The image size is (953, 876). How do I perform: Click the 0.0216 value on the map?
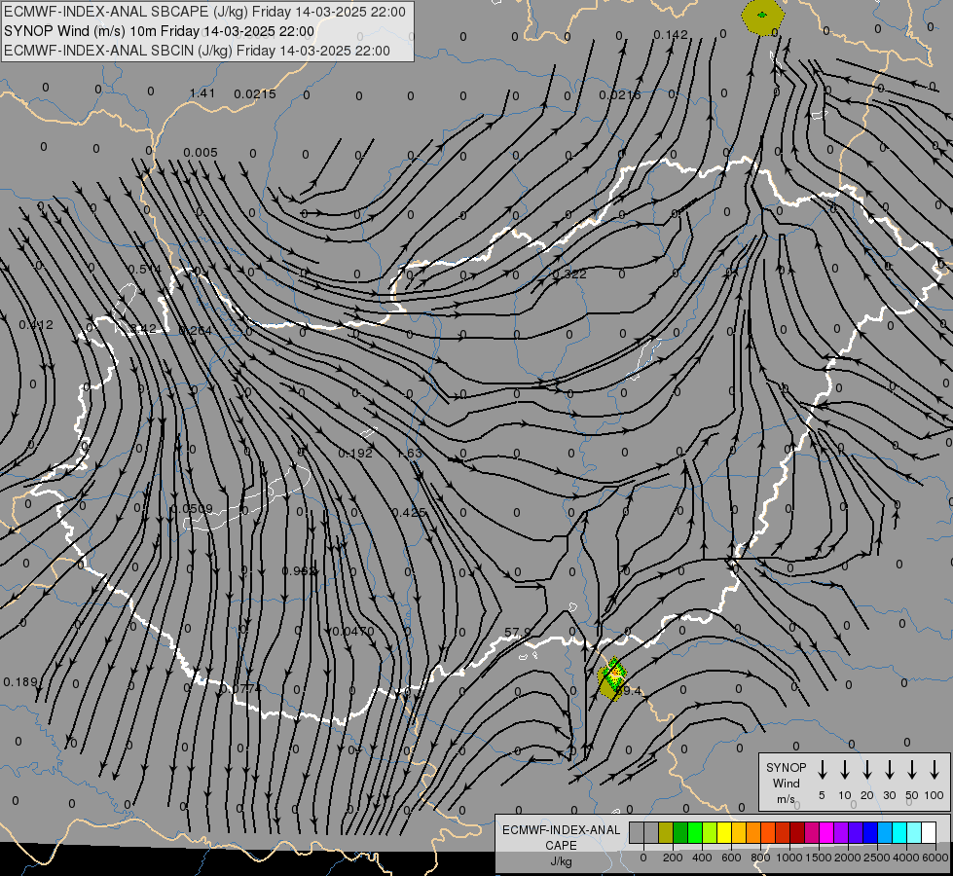tap(620, 94)
